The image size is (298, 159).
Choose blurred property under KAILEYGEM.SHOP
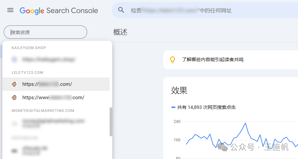coord(56,59)
